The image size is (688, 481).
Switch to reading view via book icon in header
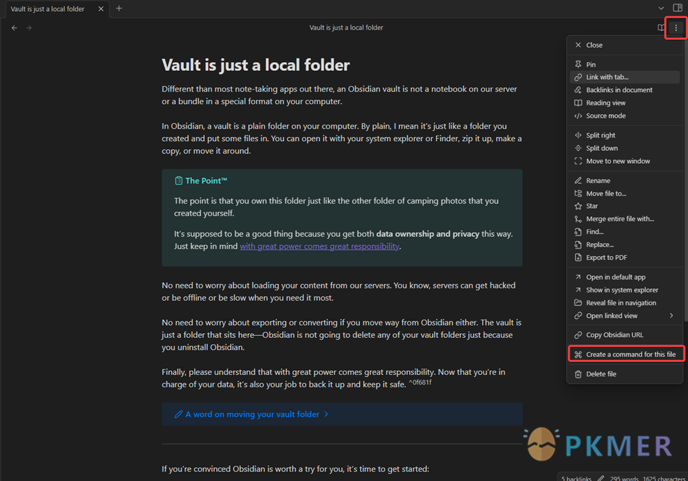pyautogui.click(x=660, y=28)
